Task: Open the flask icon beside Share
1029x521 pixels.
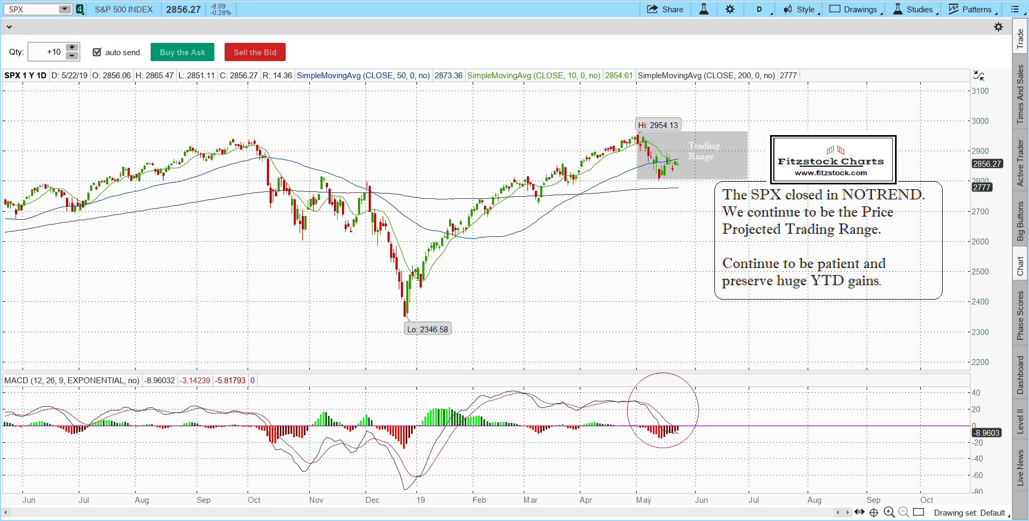Action: (x=704, y=9)
